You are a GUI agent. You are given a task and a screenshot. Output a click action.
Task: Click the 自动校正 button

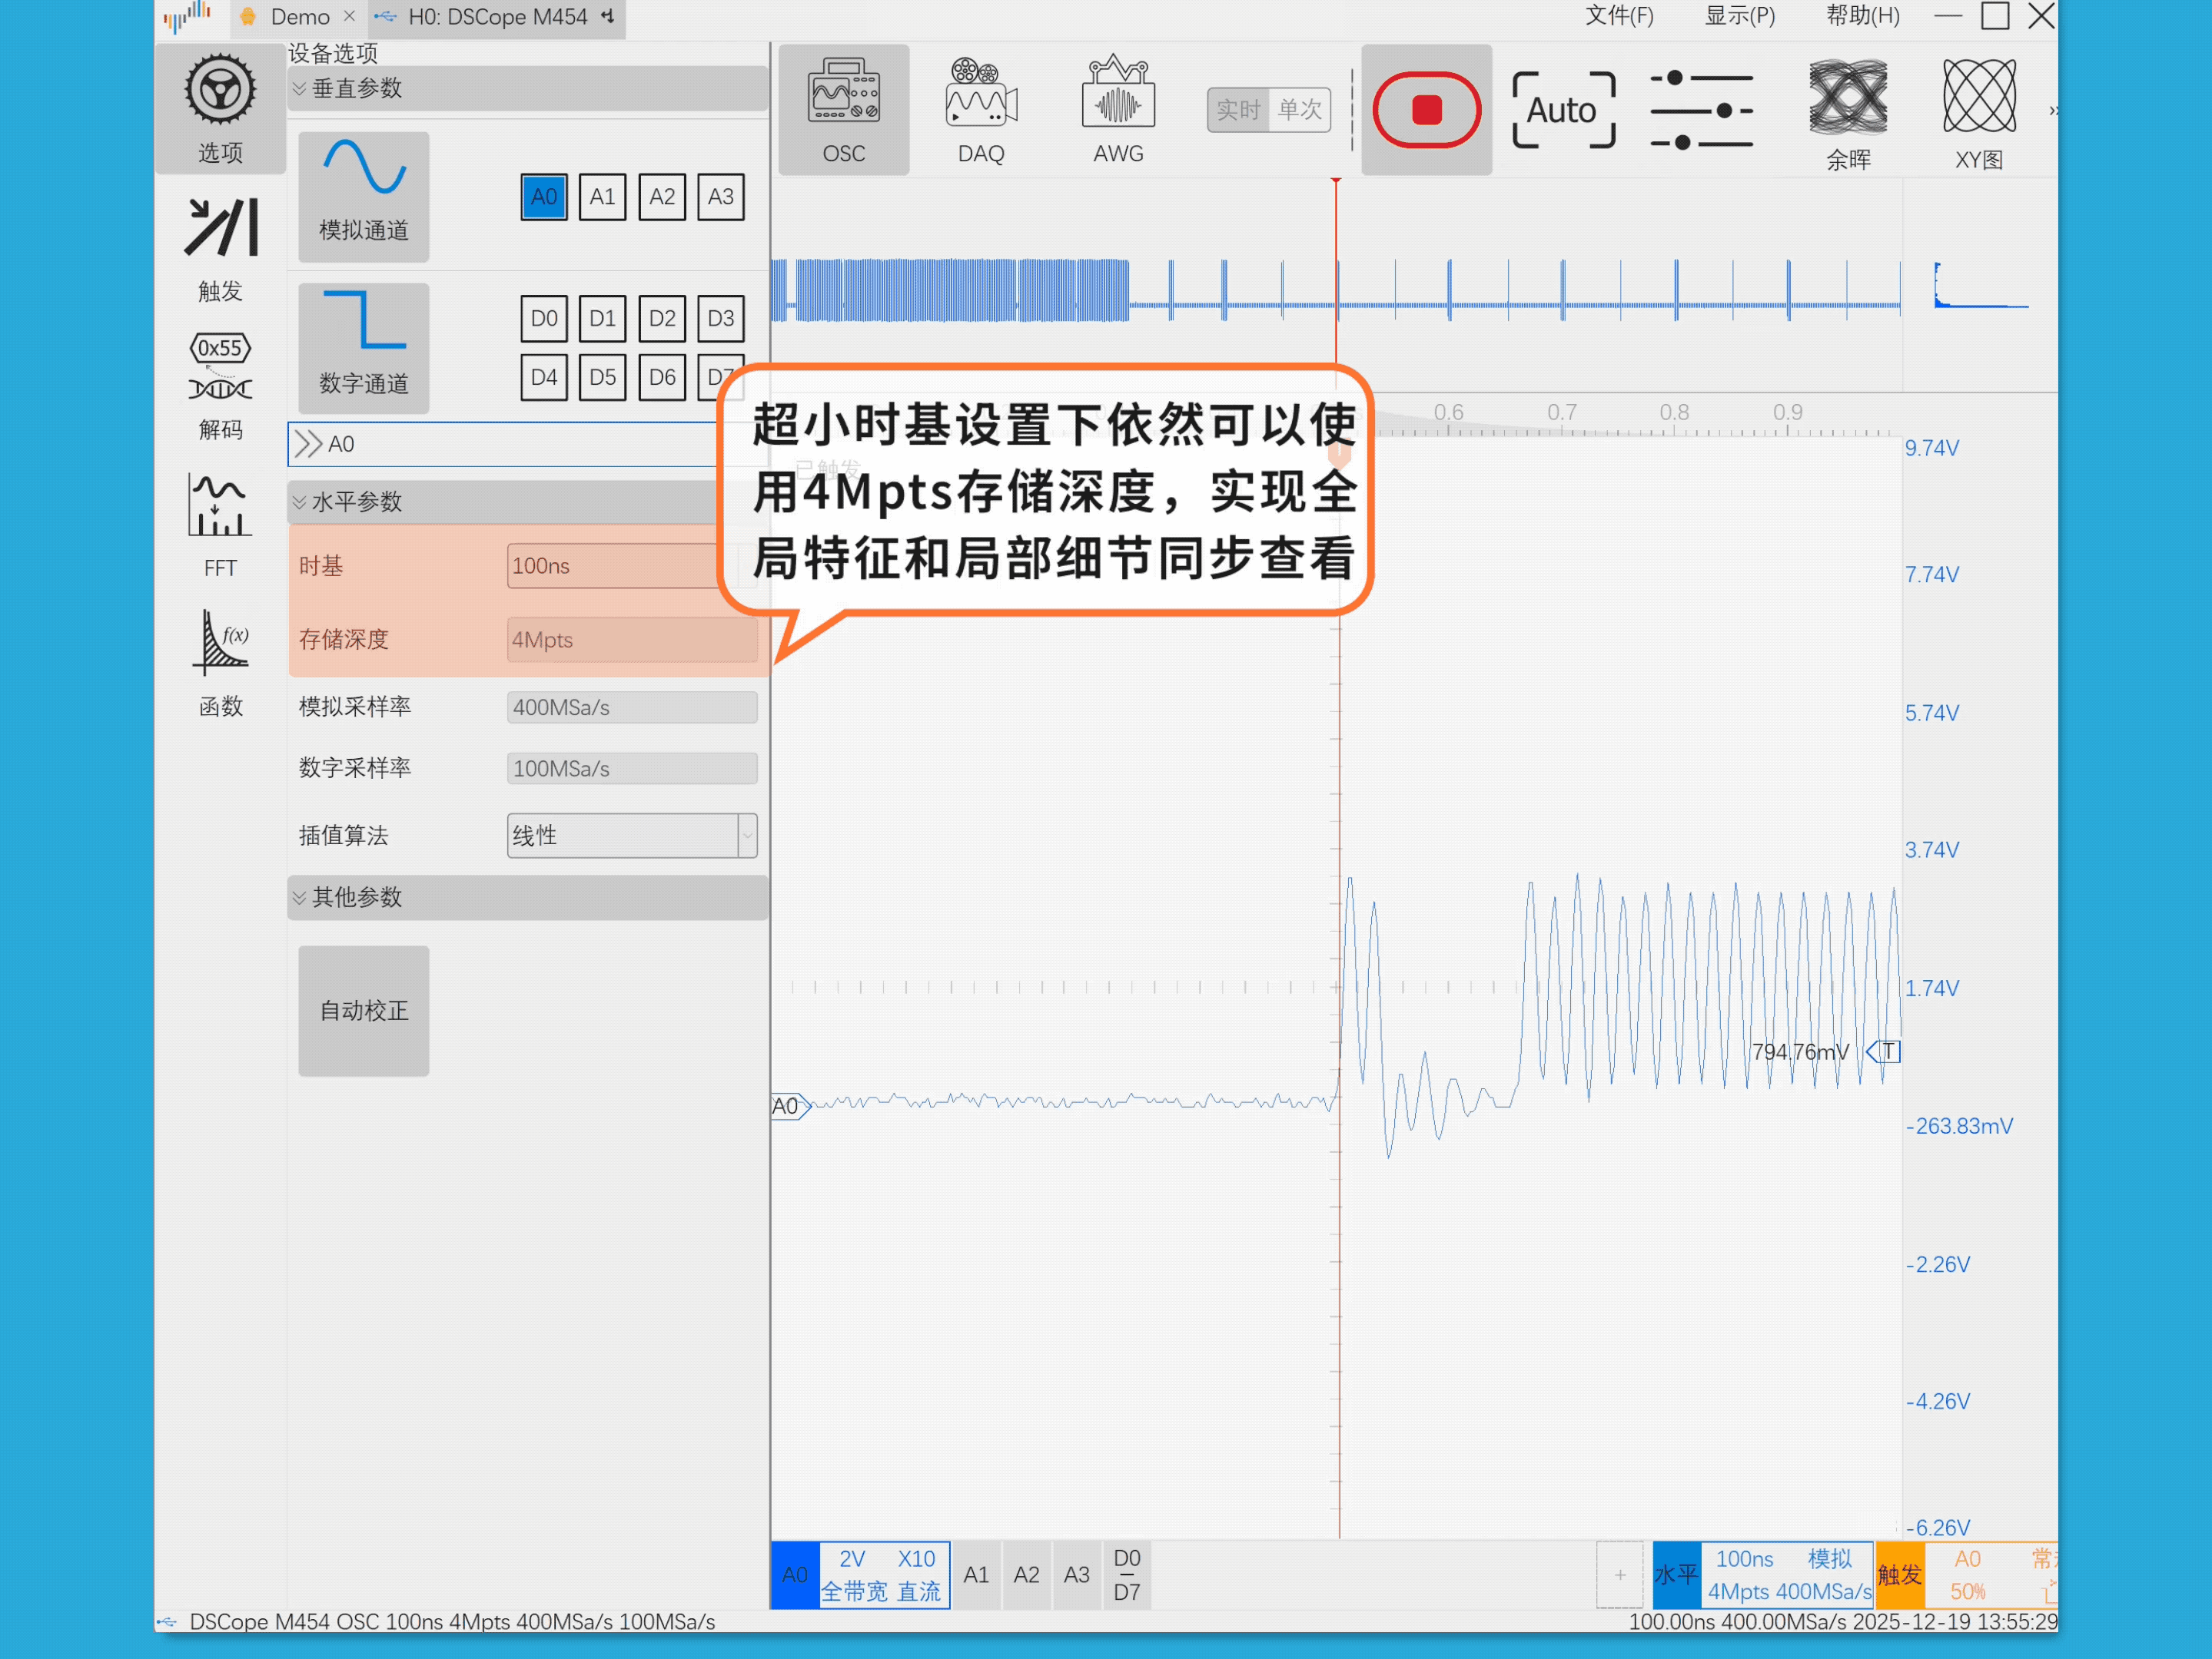coord(363,1011)
